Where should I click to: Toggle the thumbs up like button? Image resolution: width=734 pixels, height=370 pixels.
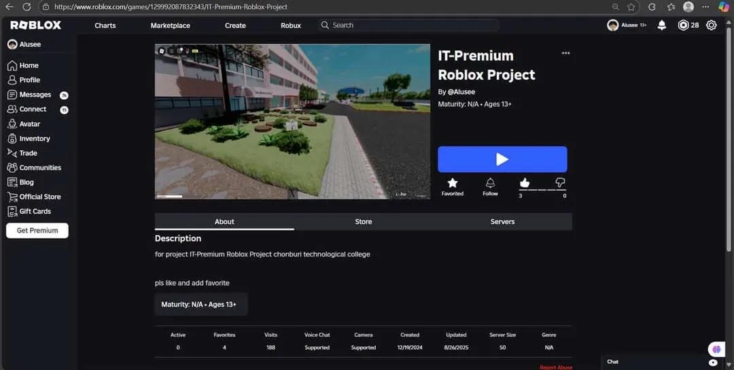tap(524, 182)
